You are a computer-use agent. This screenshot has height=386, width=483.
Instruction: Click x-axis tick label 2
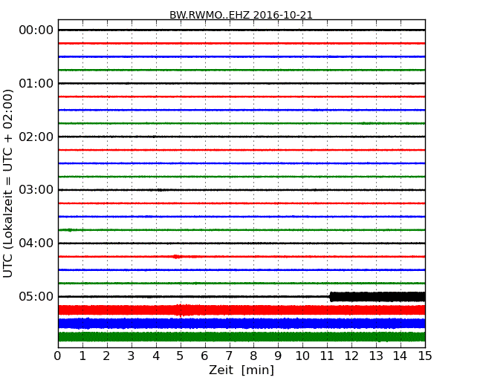point(106,356)
